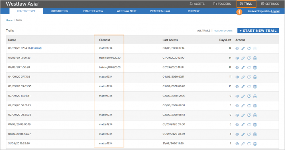Screen dimensions: 285x150
Task: Refresh the trail 01/09/20 08:59:27
Action: coord(249,134)
